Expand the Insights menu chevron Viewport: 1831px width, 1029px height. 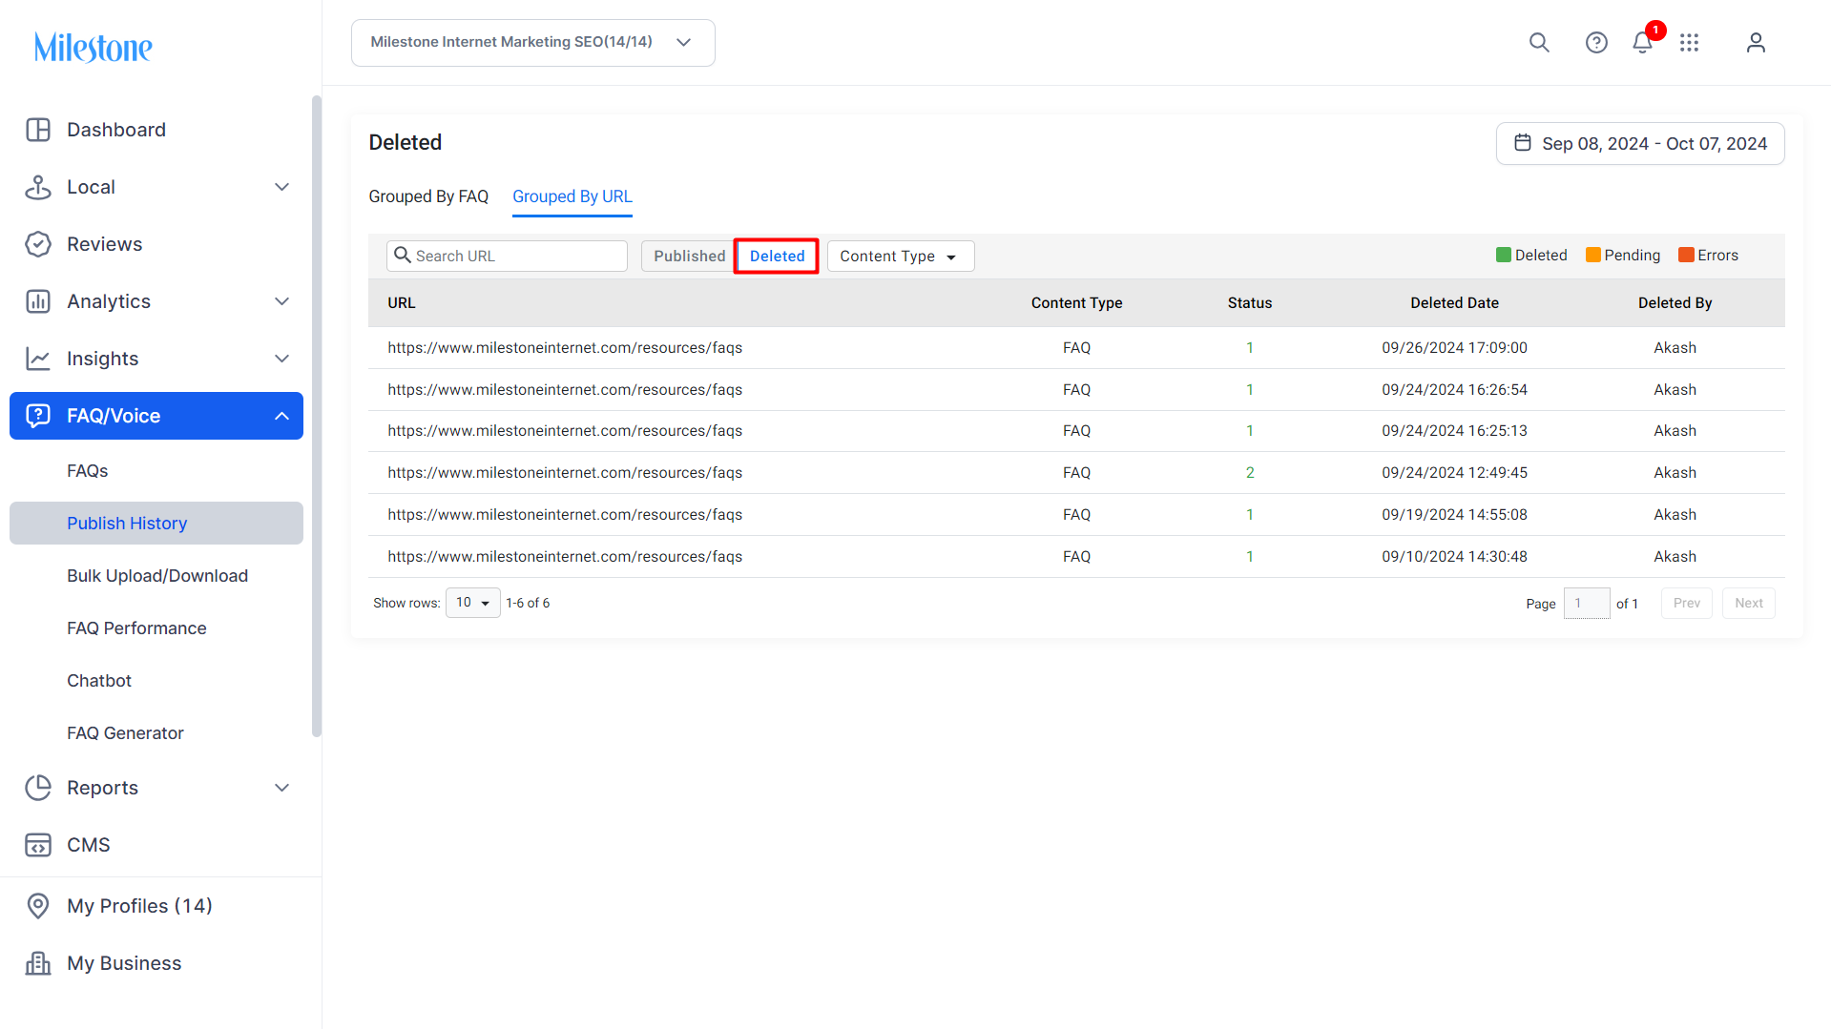click(281, 359)
